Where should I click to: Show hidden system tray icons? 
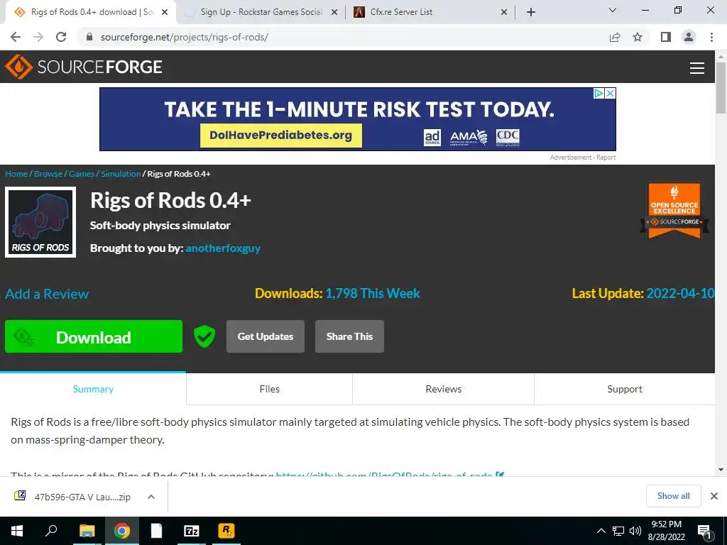click(x=601, y=531)
